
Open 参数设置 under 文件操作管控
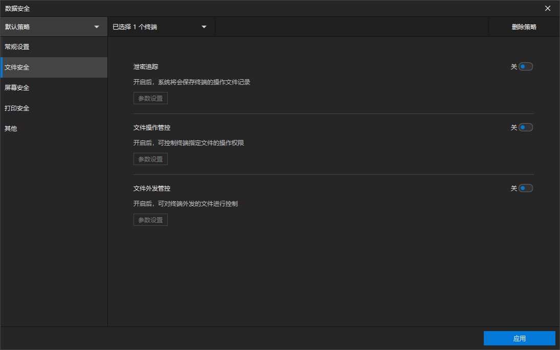pyautogui.click(x=150, y=159)
